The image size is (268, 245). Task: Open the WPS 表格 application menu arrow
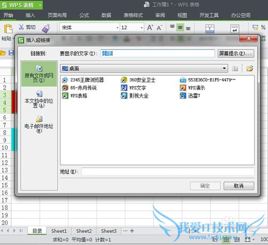tap(40, 5)
